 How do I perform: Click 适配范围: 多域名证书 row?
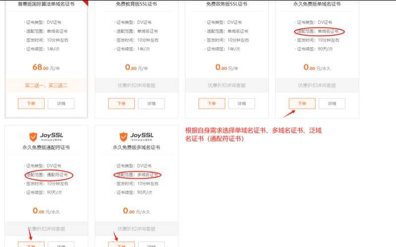point(137,175)
